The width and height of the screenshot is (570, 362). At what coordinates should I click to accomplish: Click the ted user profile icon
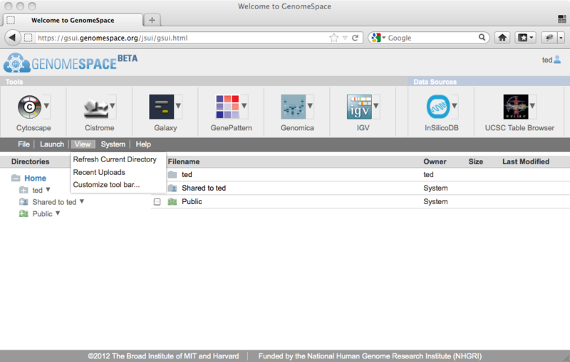(557, 60)
